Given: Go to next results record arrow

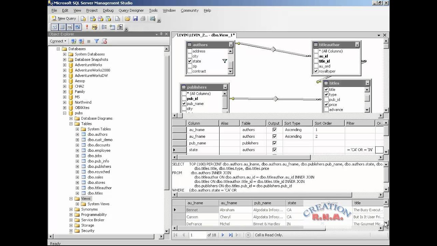Looking at the screenshot, I should [x=223, y=235].
